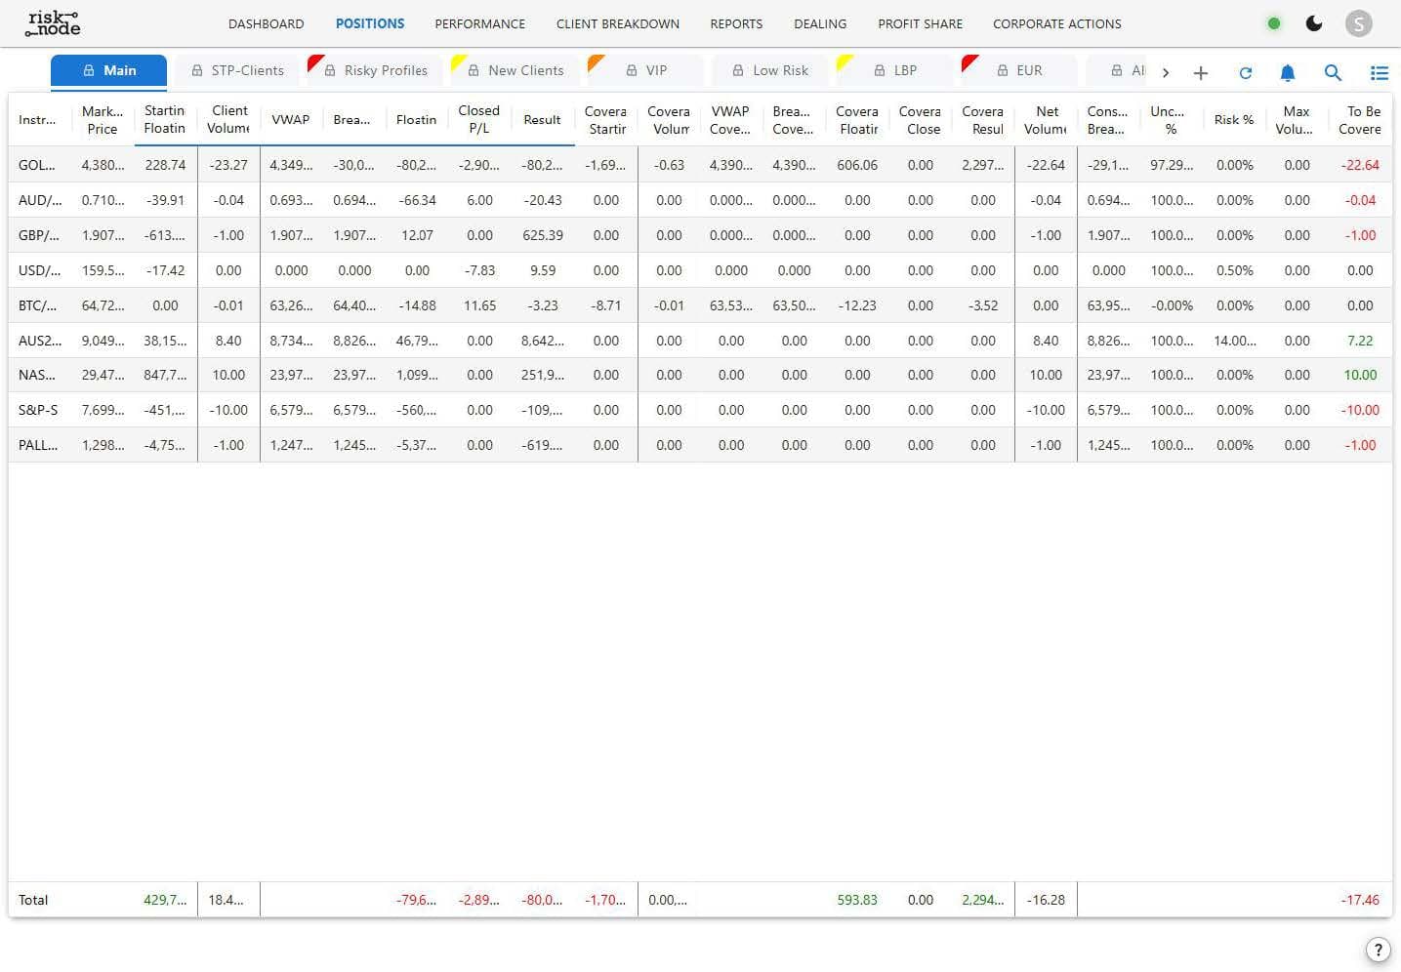Viewport: 1401px width, 972px height.
Task: Click Covera Floatin value 606.06
Action: pyautogui.click(x=857, y=165)
